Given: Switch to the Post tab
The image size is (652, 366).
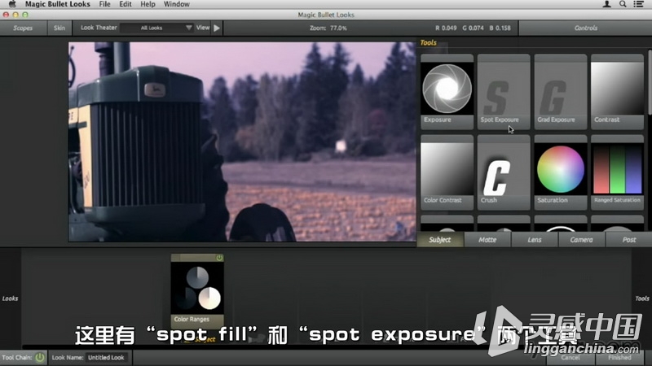Looking at the screenshot, I should (628, 239).
